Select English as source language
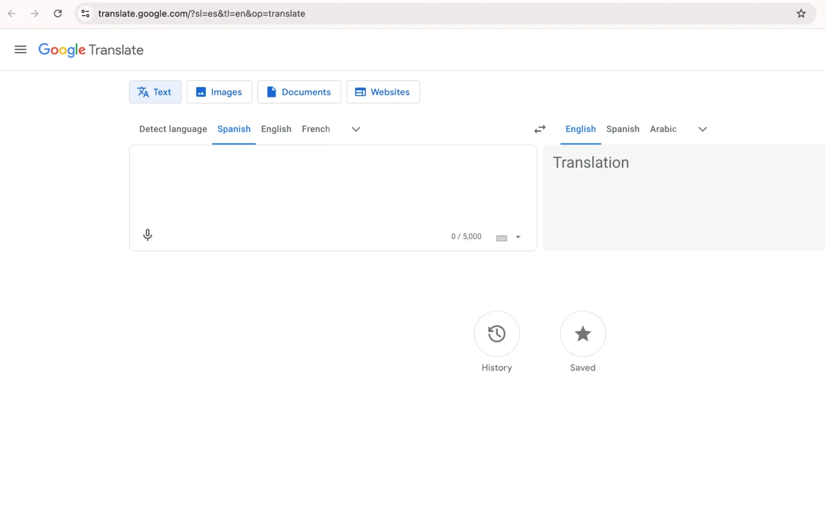Screen dimensions: 825x527 tap(276, 129)
